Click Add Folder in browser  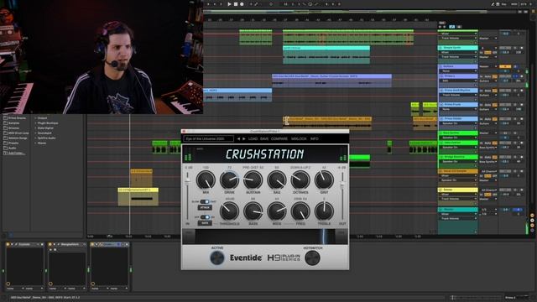tap(16, 153)
